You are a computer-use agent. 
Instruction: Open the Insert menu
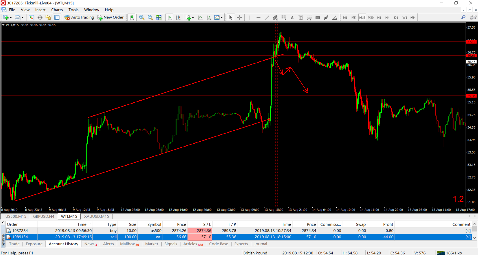point(40,10)
